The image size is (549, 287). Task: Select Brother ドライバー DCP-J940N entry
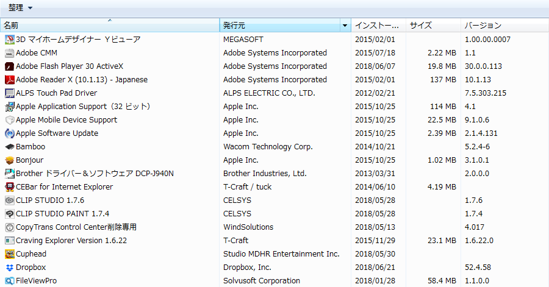(x=95, y=174)
